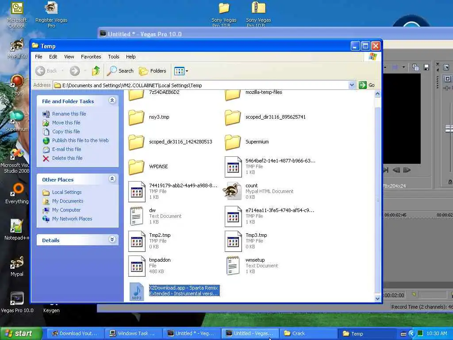Open the Favorites menu
Image resolution: width=453 pixels, height=340 pixels.
tap(91, 57)
